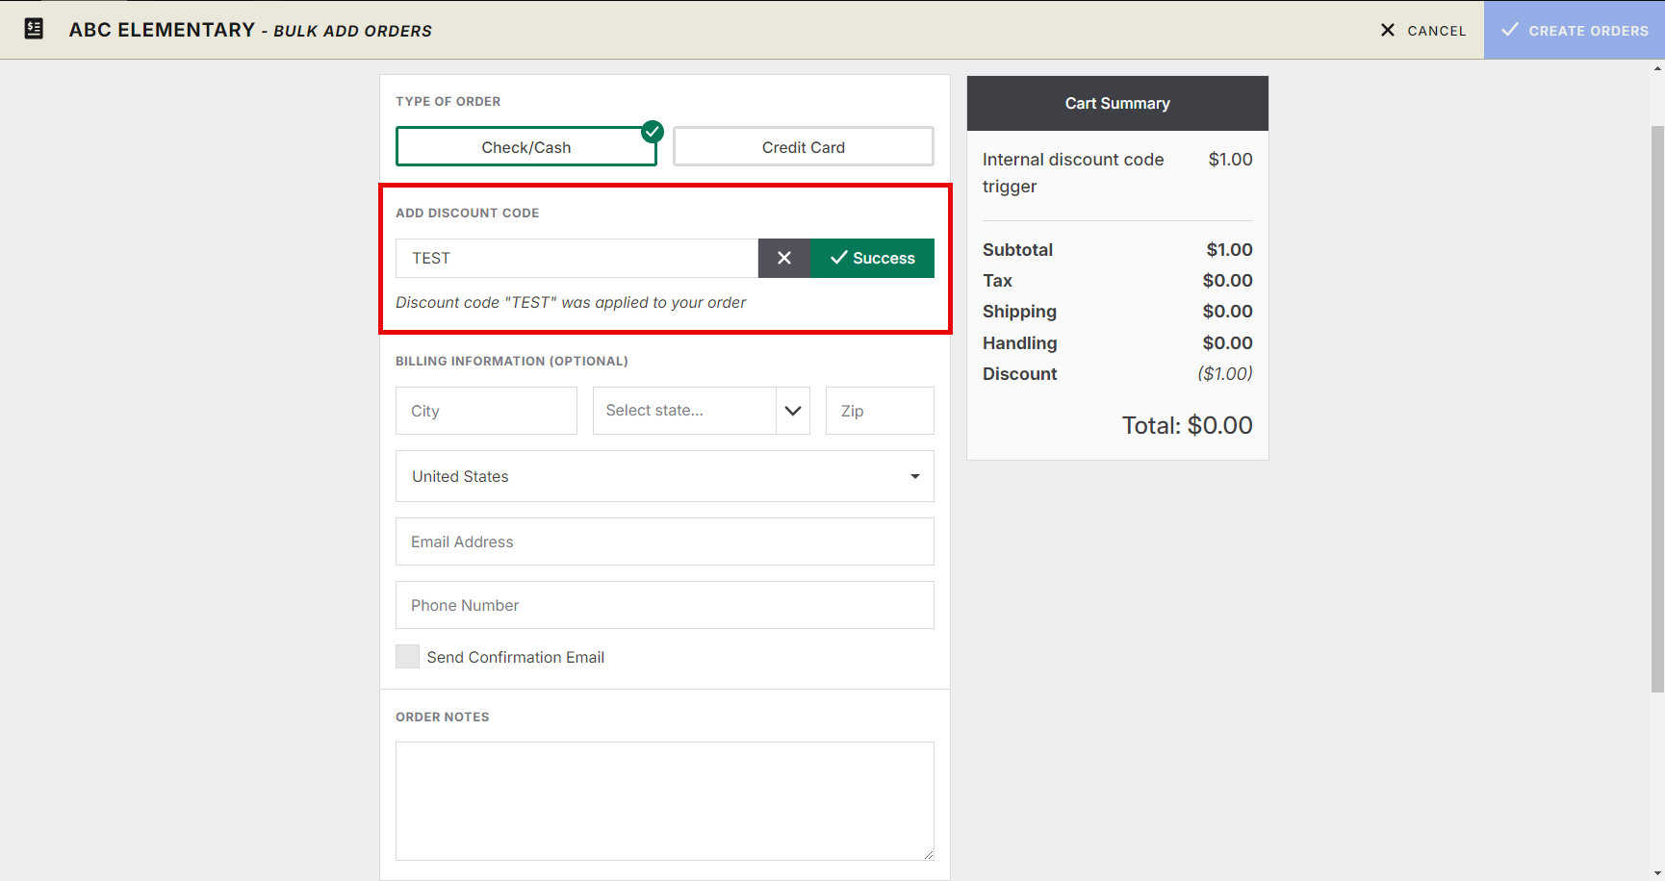Image resolution: width=1665 pixels, height=881 pixels.
Task: Click inside the Order Notes text area
Action: point(664,800)
